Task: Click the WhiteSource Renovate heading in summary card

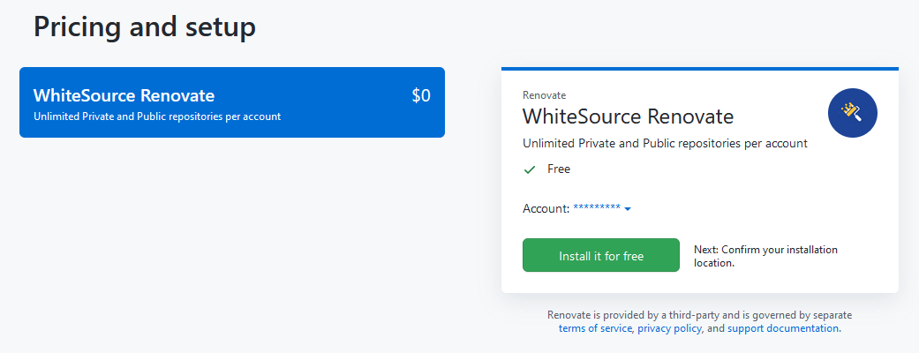Action: (x=628, y=116)
